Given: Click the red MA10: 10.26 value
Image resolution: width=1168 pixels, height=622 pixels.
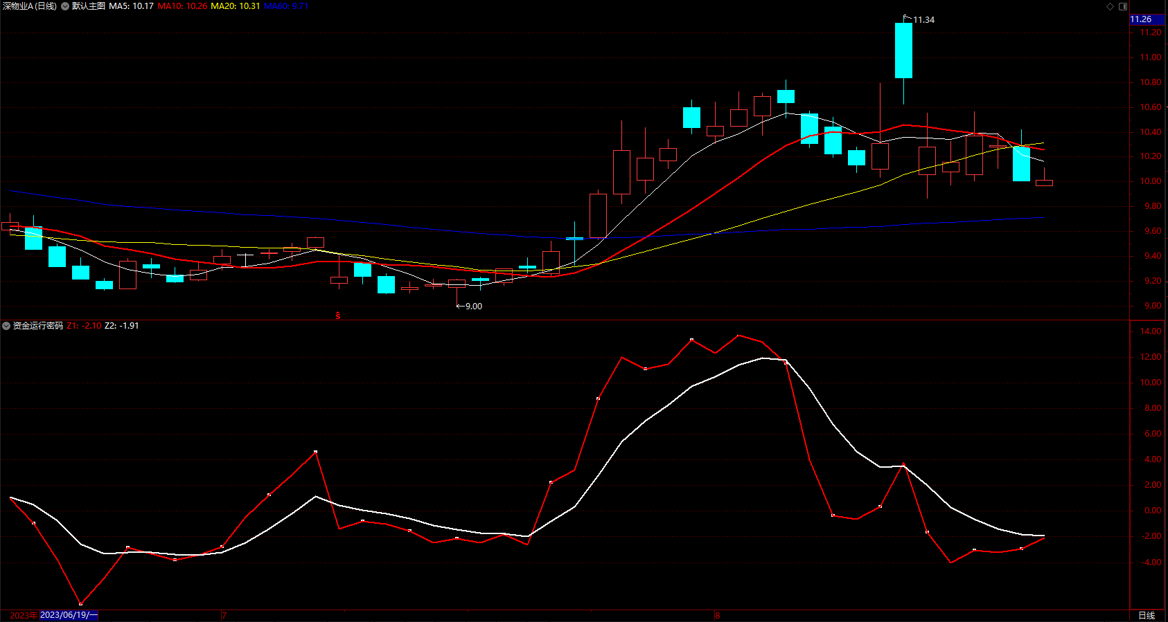Looking at the screenshot, I should pyautogui.click(x=182, y=6).
